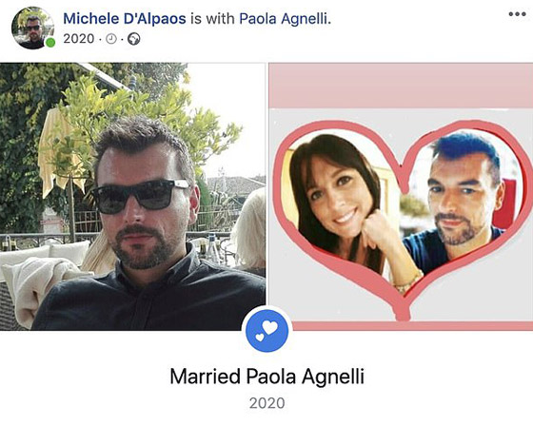The image size is (533, 426).
Task: Open Michele D'Alpaos profile picture
Action: tap(32, 28)
